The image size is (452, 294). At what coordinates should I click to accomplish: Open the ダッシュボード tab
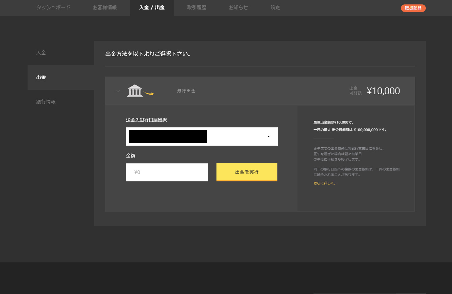(53, 7)
